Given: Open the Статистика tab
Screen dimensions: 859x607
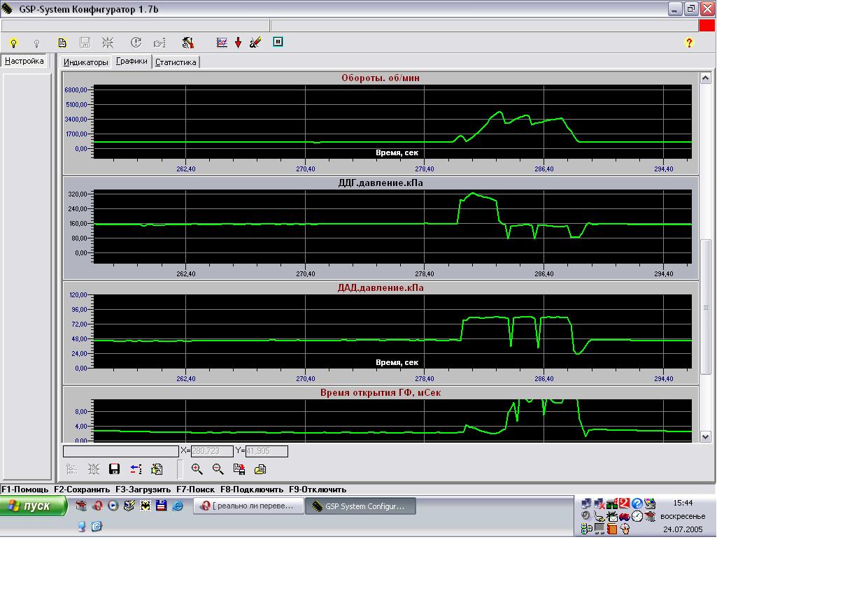Looking at the screenshot, I should pyautogui.click(x=176, y=62).
